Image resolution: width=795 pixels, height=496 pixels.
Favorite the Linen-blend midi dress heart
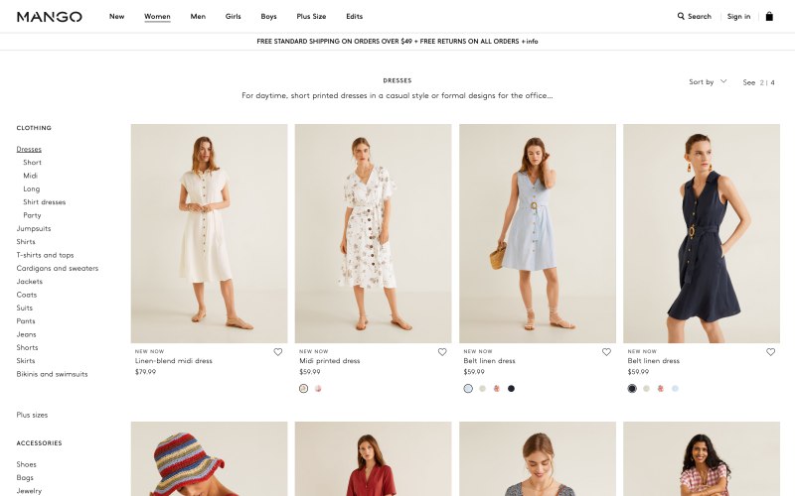(x=278, y=352)
